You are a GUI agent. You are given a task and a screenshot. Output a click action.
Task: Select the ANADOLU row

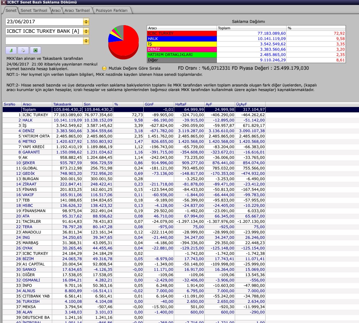[x=134, y=232]
